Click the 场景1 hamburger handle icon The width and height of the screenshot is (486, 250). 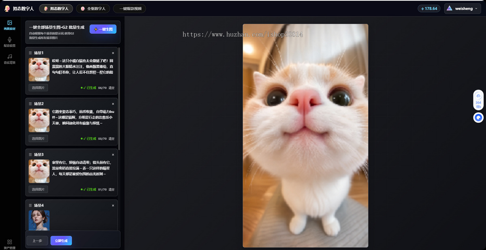(30, 53)
